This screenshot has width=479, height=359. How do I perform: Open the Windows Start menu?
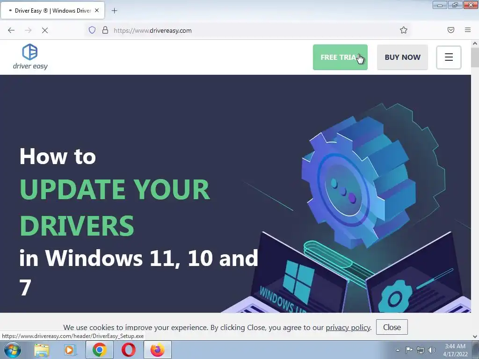coord(13,350)
